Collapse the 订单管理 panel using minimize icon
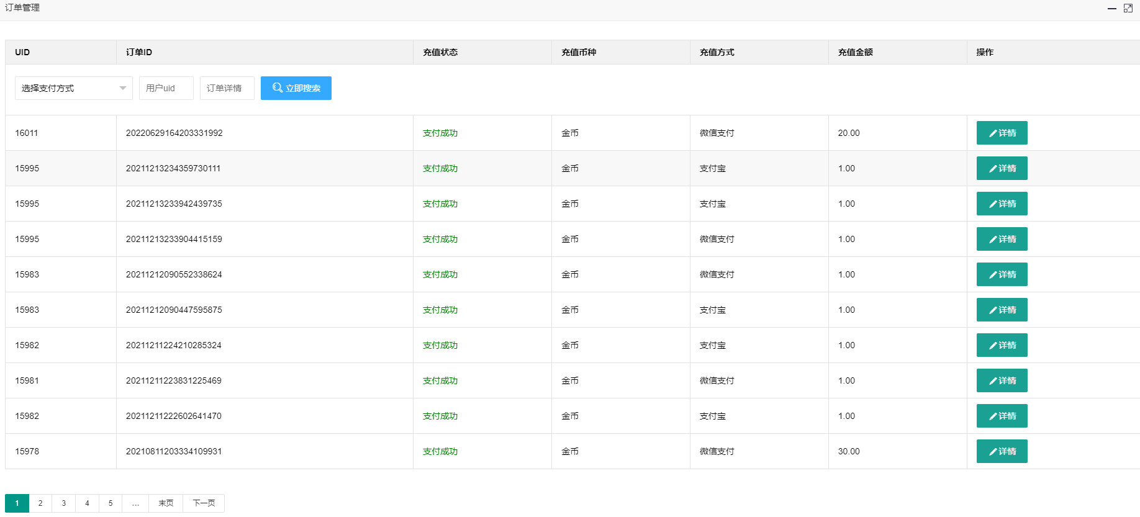The width and height of the screenshot is (1140, 517). point(1111,8)
